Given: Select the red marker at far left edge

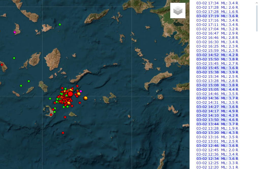Looking at the screenshot, I should click(2, 65).
